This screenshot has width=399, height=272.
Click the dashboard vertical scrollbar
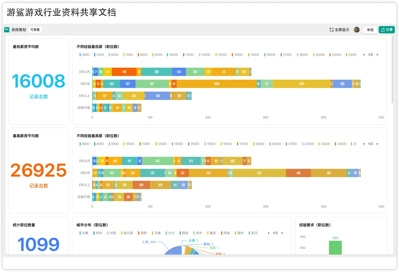click(x=392, y=70)
